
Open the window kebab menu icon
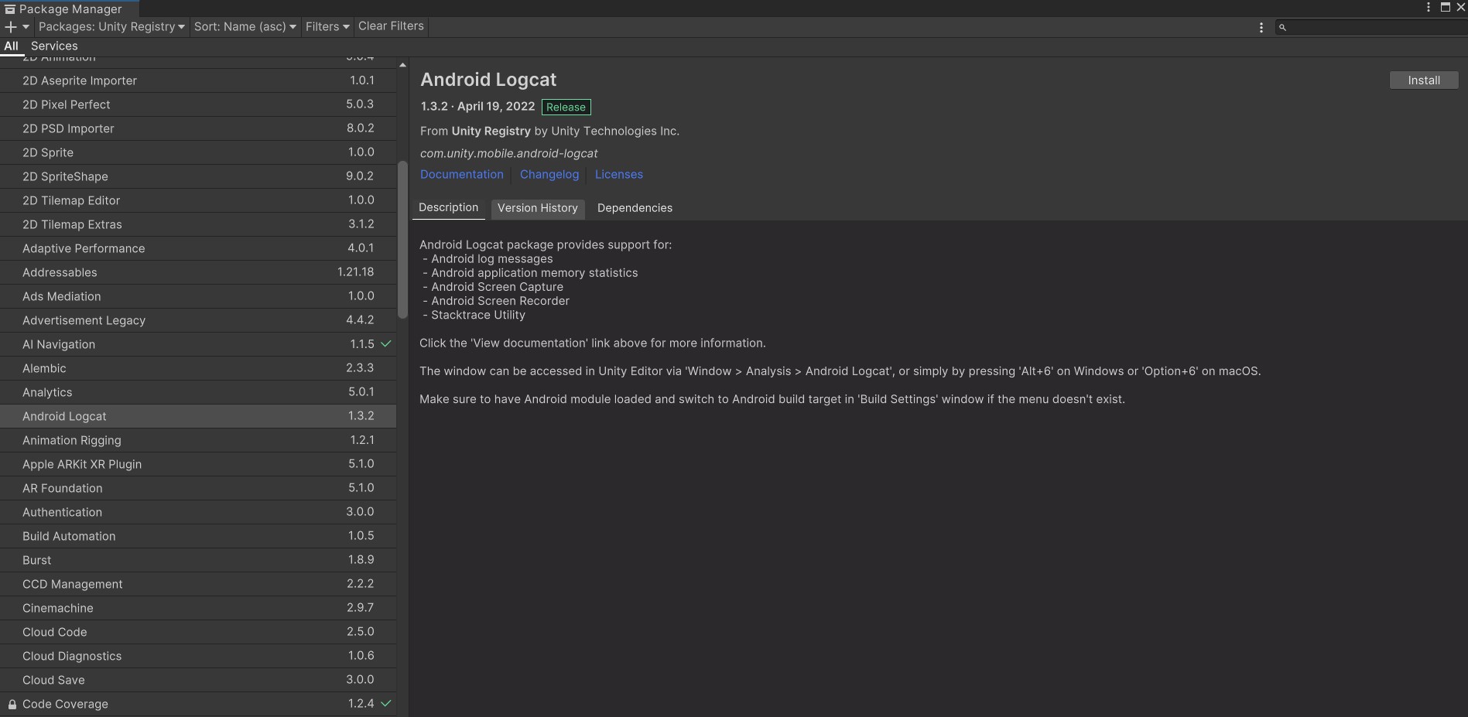point(1429,7)
